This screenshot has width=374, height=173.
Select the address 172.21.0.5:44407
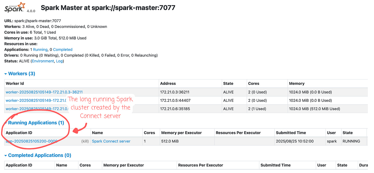pyautogui.click(x=175, y=100)
